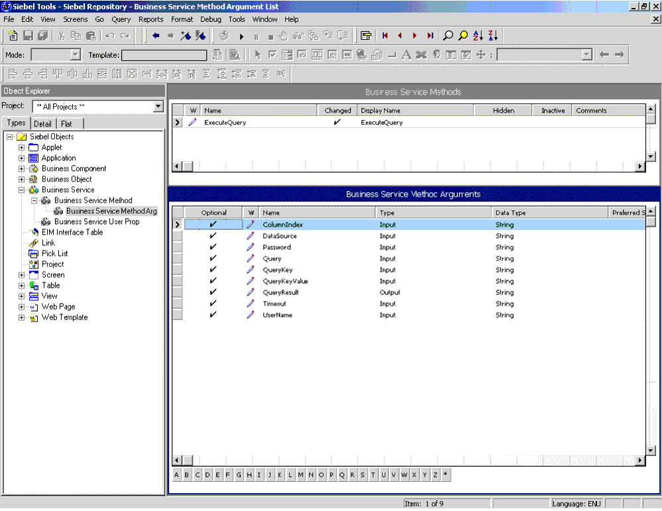This screenshot has height=511, width=662.
Task: Toggle Optional check for Timeout
Action: (x=213, y=304)
